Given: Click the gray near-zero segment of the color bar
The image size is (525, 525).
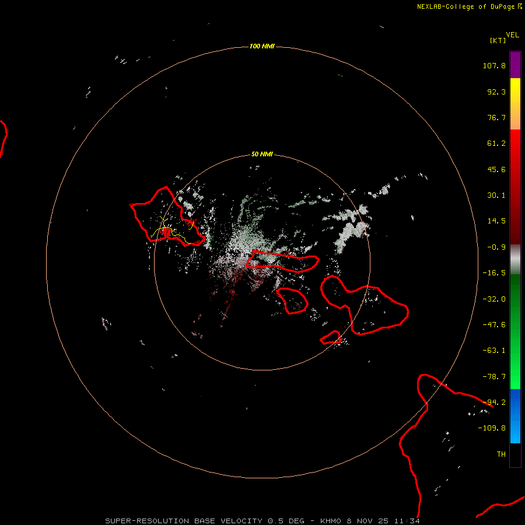Looking at the screenshot, I should [515, 259].
